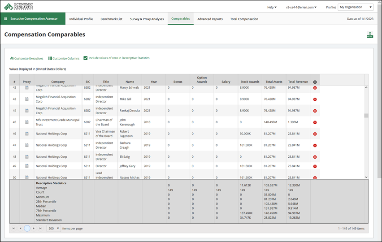Click Executive Compensation Assessor button

[x=33, y=18]
